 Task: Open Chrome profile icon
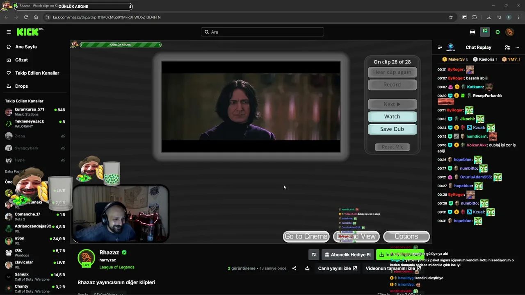[509, 17]
